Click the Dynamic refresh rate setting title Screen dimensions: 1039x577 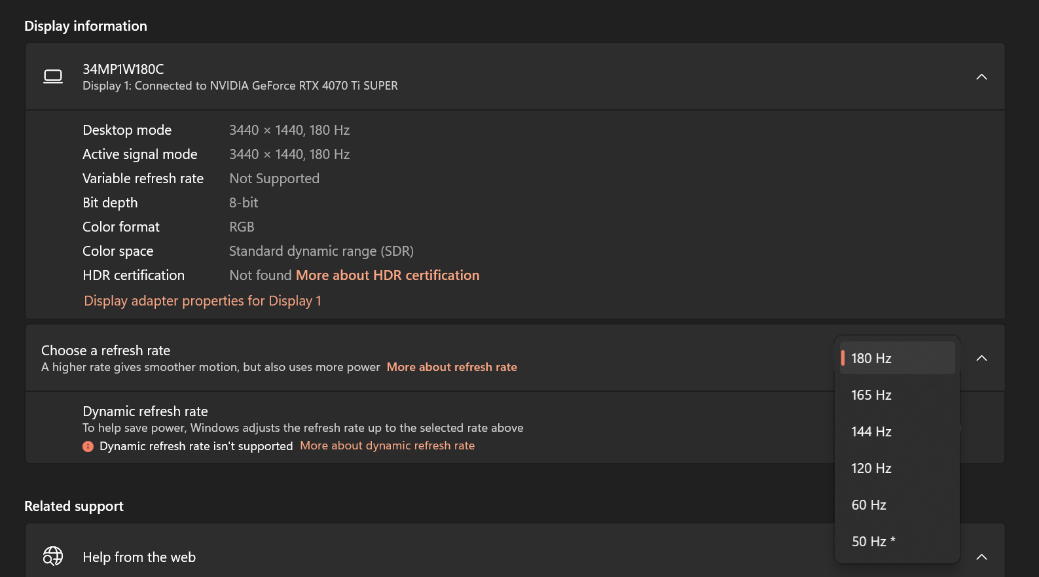[145, 411]
